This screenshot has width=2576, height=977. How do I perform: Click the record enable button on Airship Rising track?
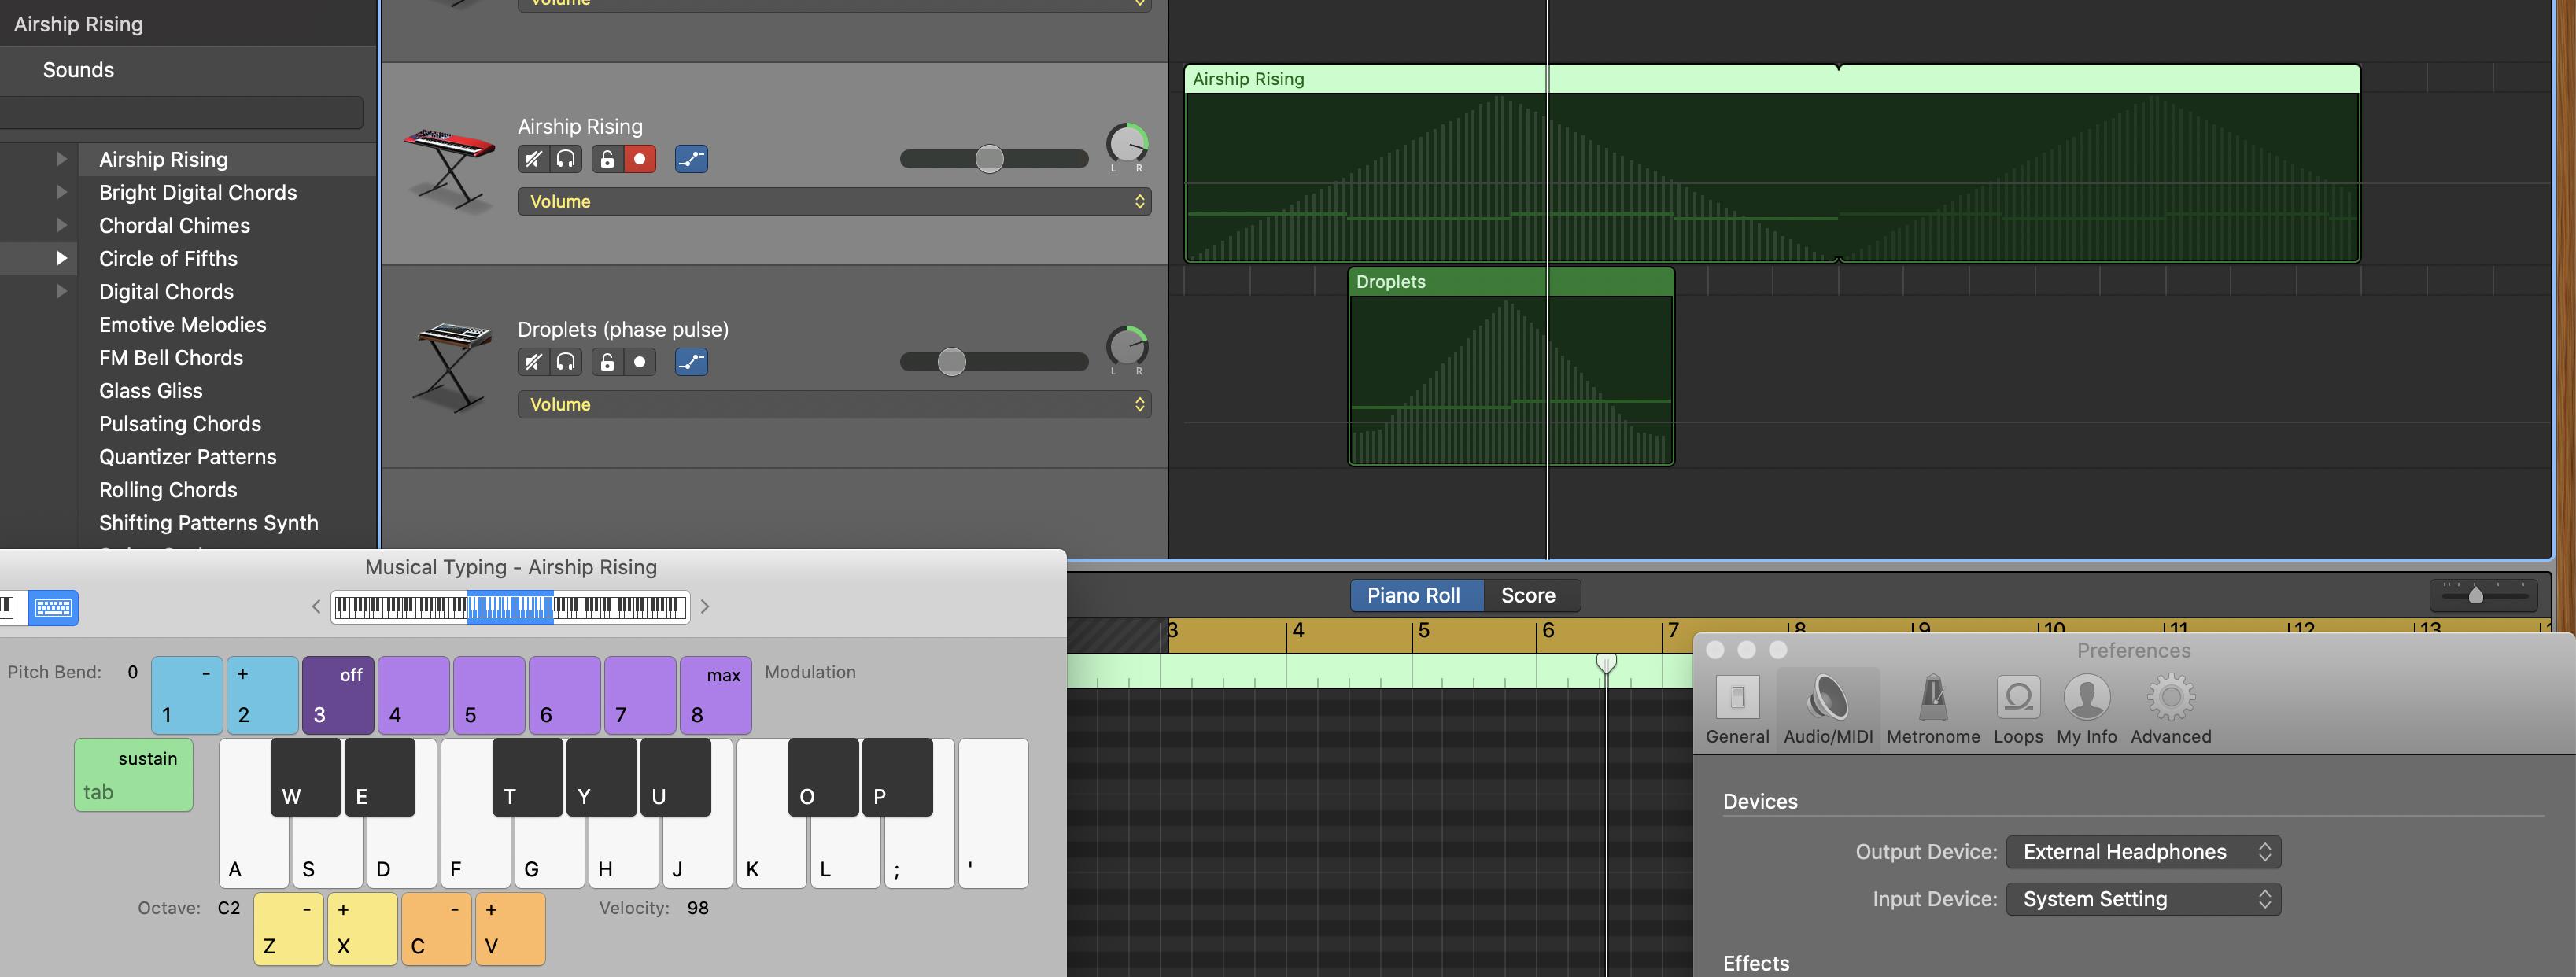pos(639,159)
